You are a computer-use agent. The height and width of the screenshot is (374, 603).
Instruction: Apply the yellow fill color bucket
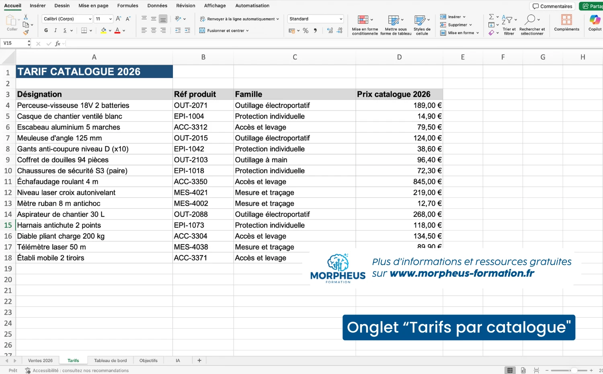(104, 31)
